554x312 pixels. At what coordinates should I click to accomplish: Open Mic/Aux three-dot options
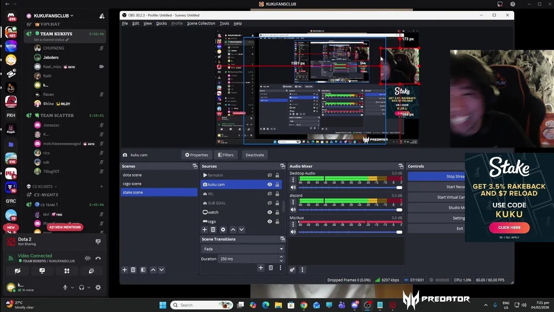(x=293, y=224)
